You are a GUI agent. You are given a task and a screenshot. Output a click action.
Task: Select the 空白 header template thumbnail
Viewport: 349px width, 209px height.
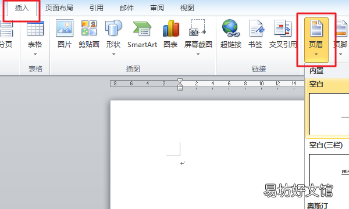coord(329,114)
